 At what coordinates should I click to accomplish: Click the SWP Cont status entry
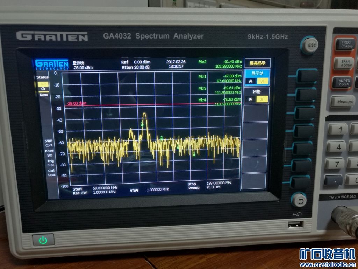point(49,143)
